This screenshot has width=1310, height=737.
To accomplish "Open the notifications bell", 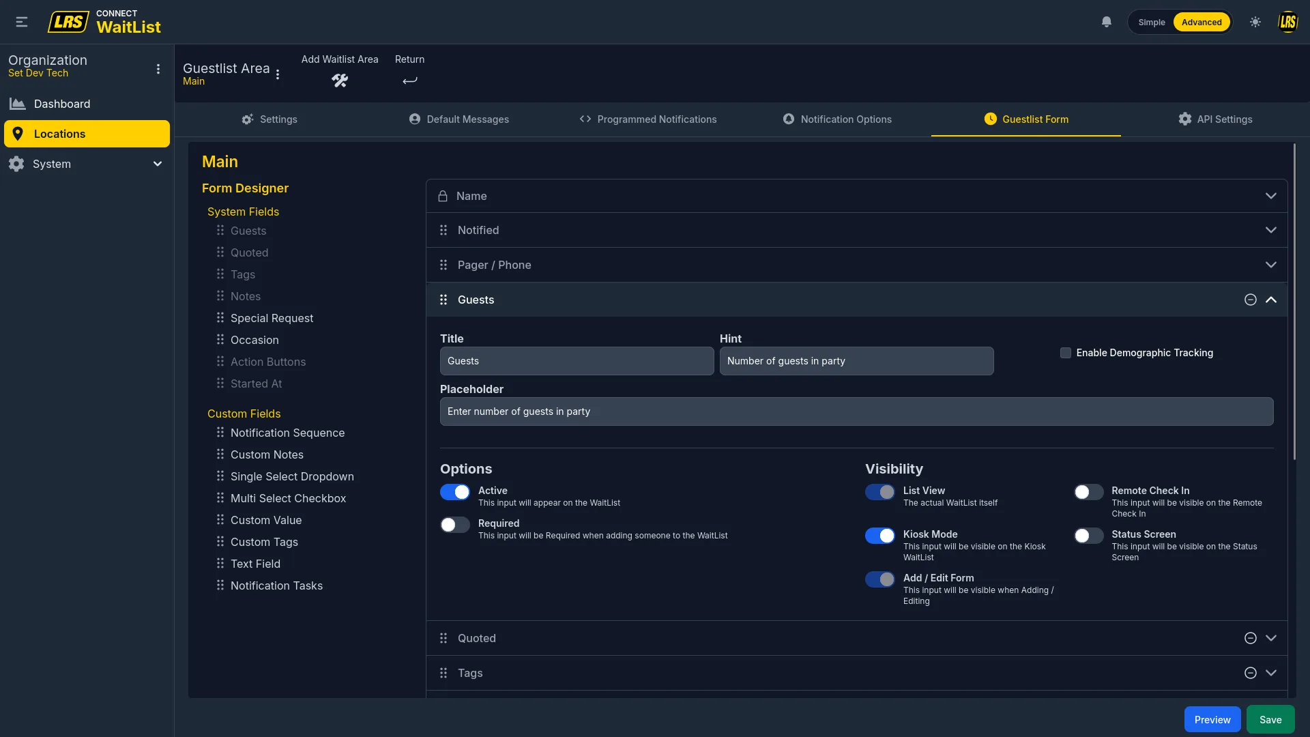I will (1107, 22).
